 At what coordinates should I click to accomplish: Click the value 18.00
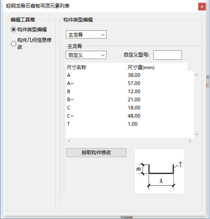pyautogui.click(x=134, y=108)
